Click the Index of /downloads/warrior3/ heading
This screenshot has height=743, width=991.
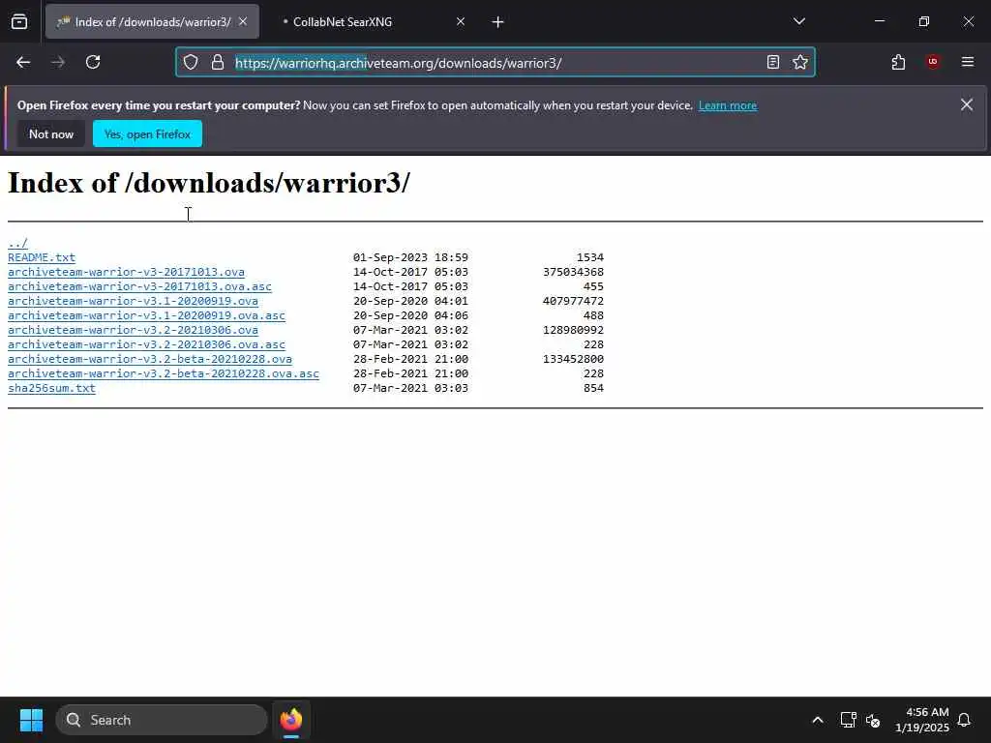point(209,183)
